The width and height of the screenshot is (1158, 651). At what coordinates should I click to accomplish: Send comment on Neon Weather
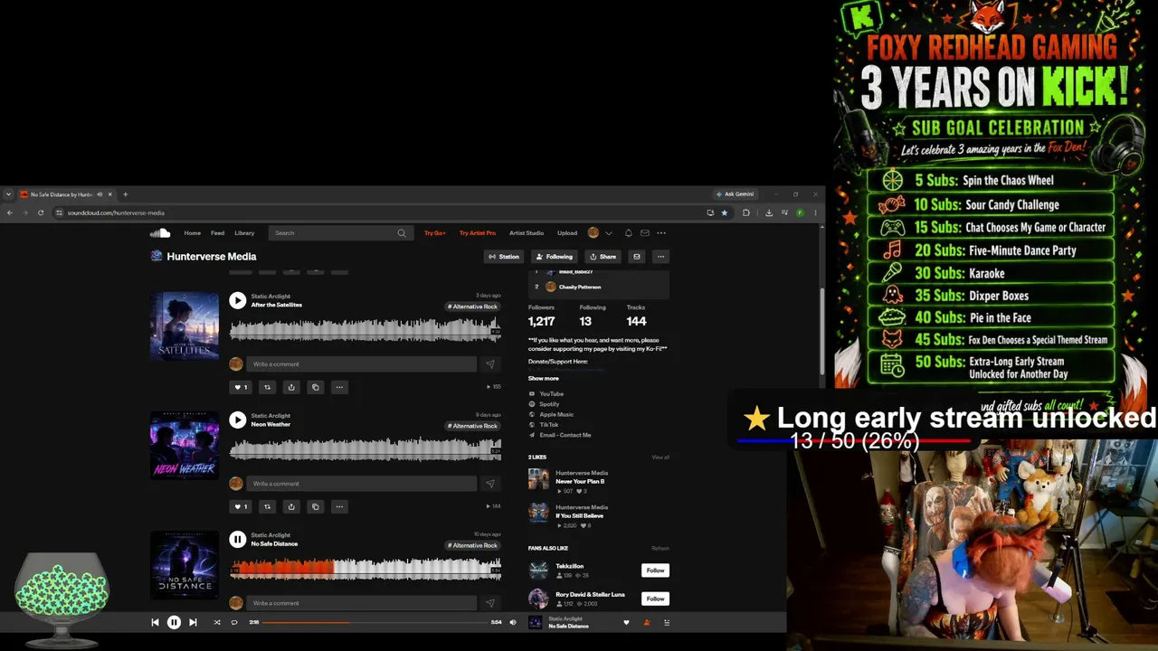click(490, 484)
